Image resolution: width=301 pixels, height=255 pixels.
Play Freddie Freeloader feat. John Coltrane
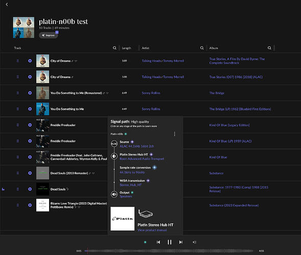click(x=30, y=157)
